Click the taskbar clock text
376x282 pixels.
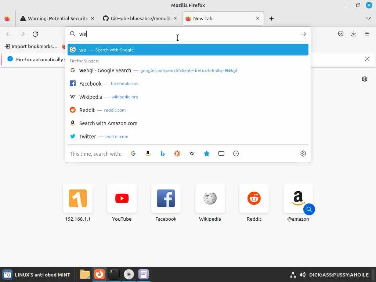click(x=339, y=275)
